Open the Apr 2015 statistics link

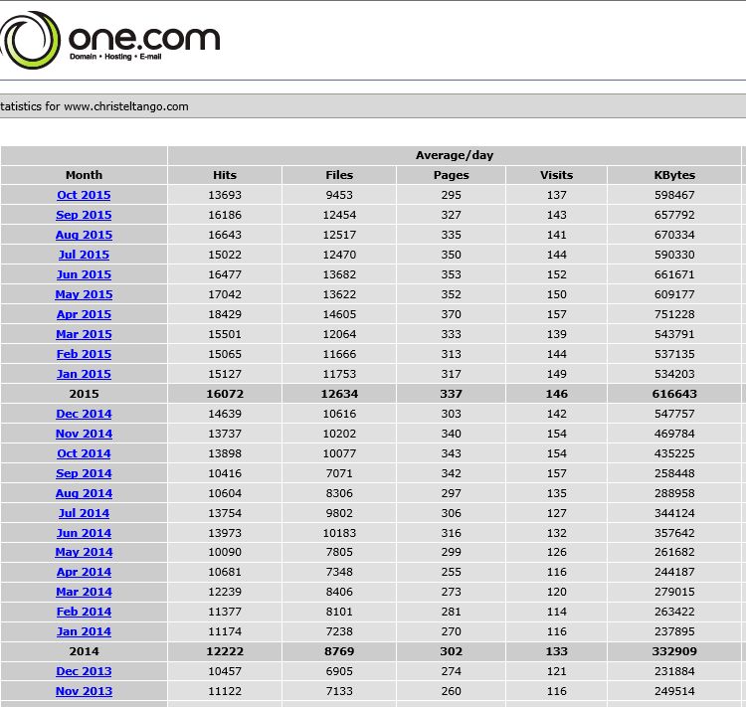84,315
